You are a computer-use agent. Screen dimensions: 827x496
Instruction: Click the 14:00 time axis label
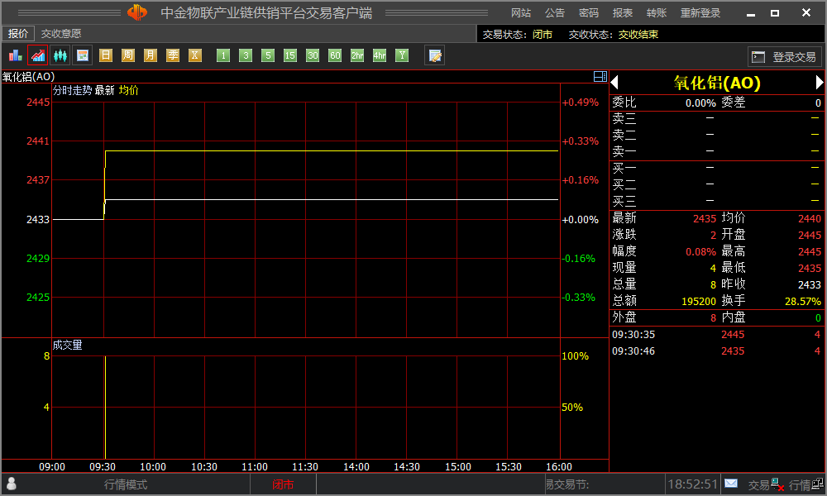pos(356,466)
